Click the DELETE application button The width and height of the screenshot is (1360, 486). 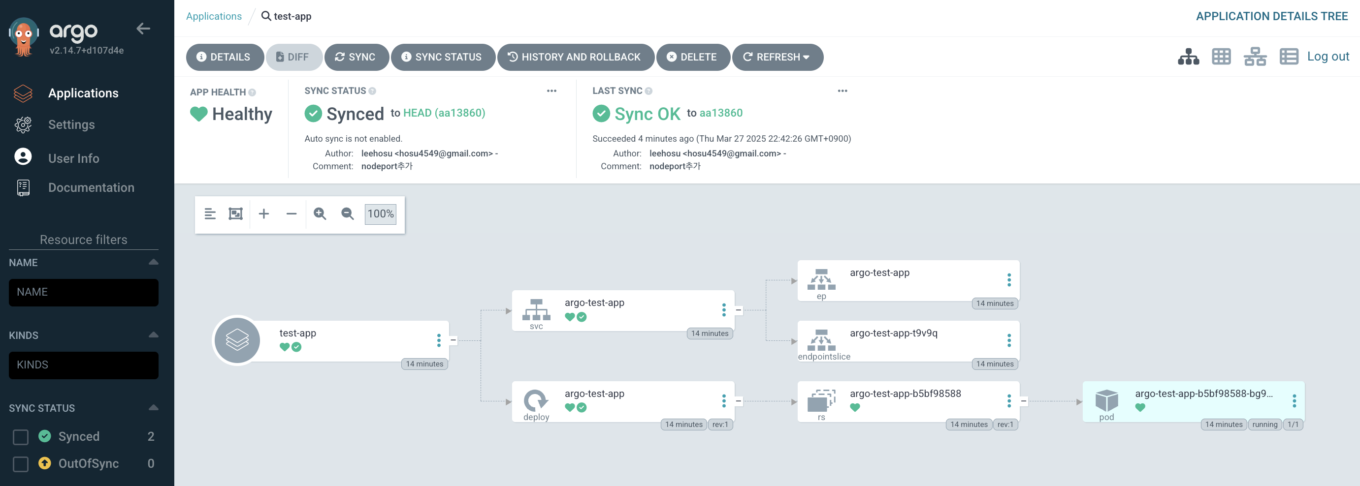(693, 57)
